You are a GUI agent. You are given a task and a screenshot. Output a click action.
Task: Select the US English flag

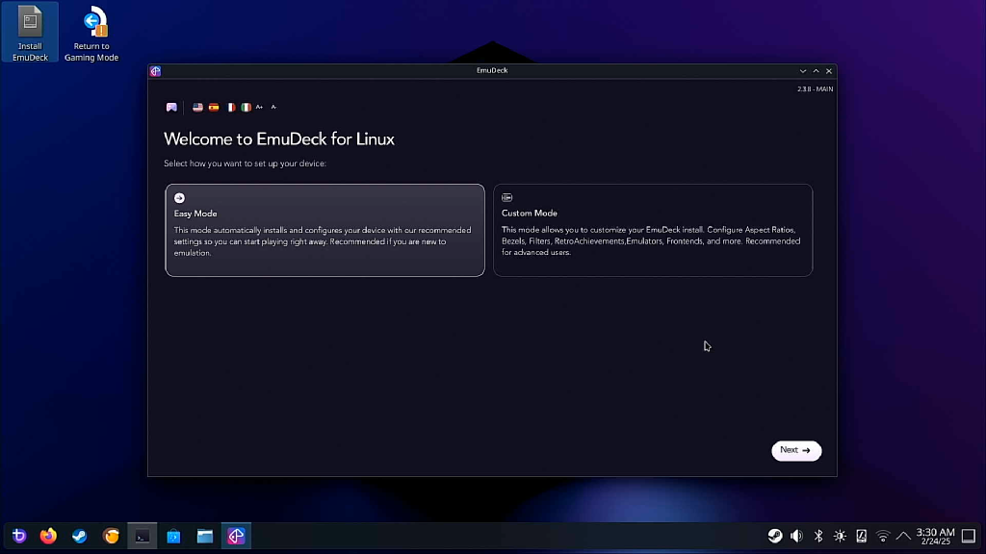coord(197,107)
